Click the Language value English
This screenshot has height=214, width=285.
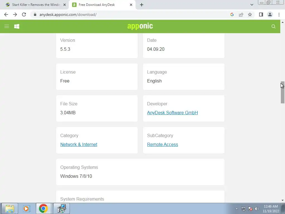click(x=154, y=81)
